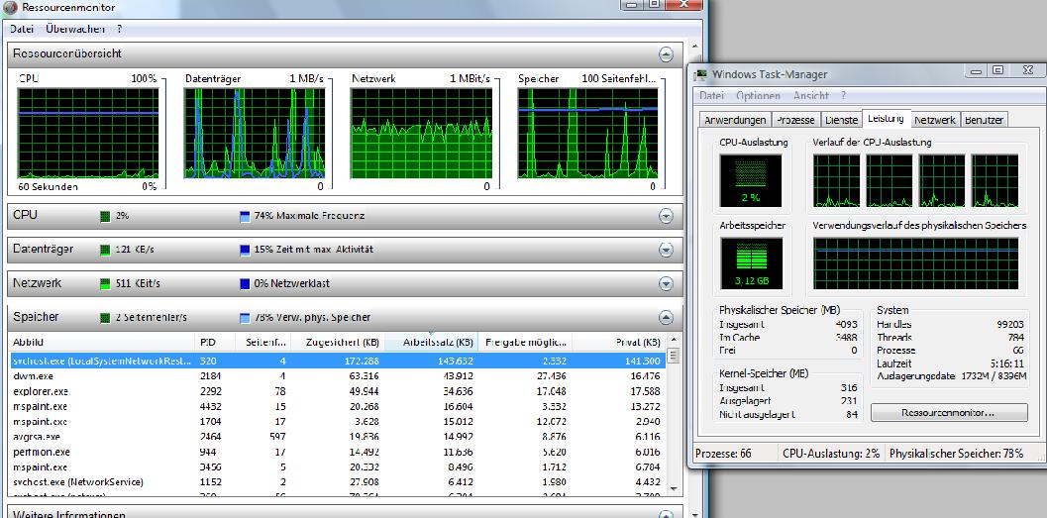Image resolution: width=1047 pixels, height=518 pixels.
Task: Expand the Netzwerk section in Ressourcenmonitor
Action: point(666,283)
